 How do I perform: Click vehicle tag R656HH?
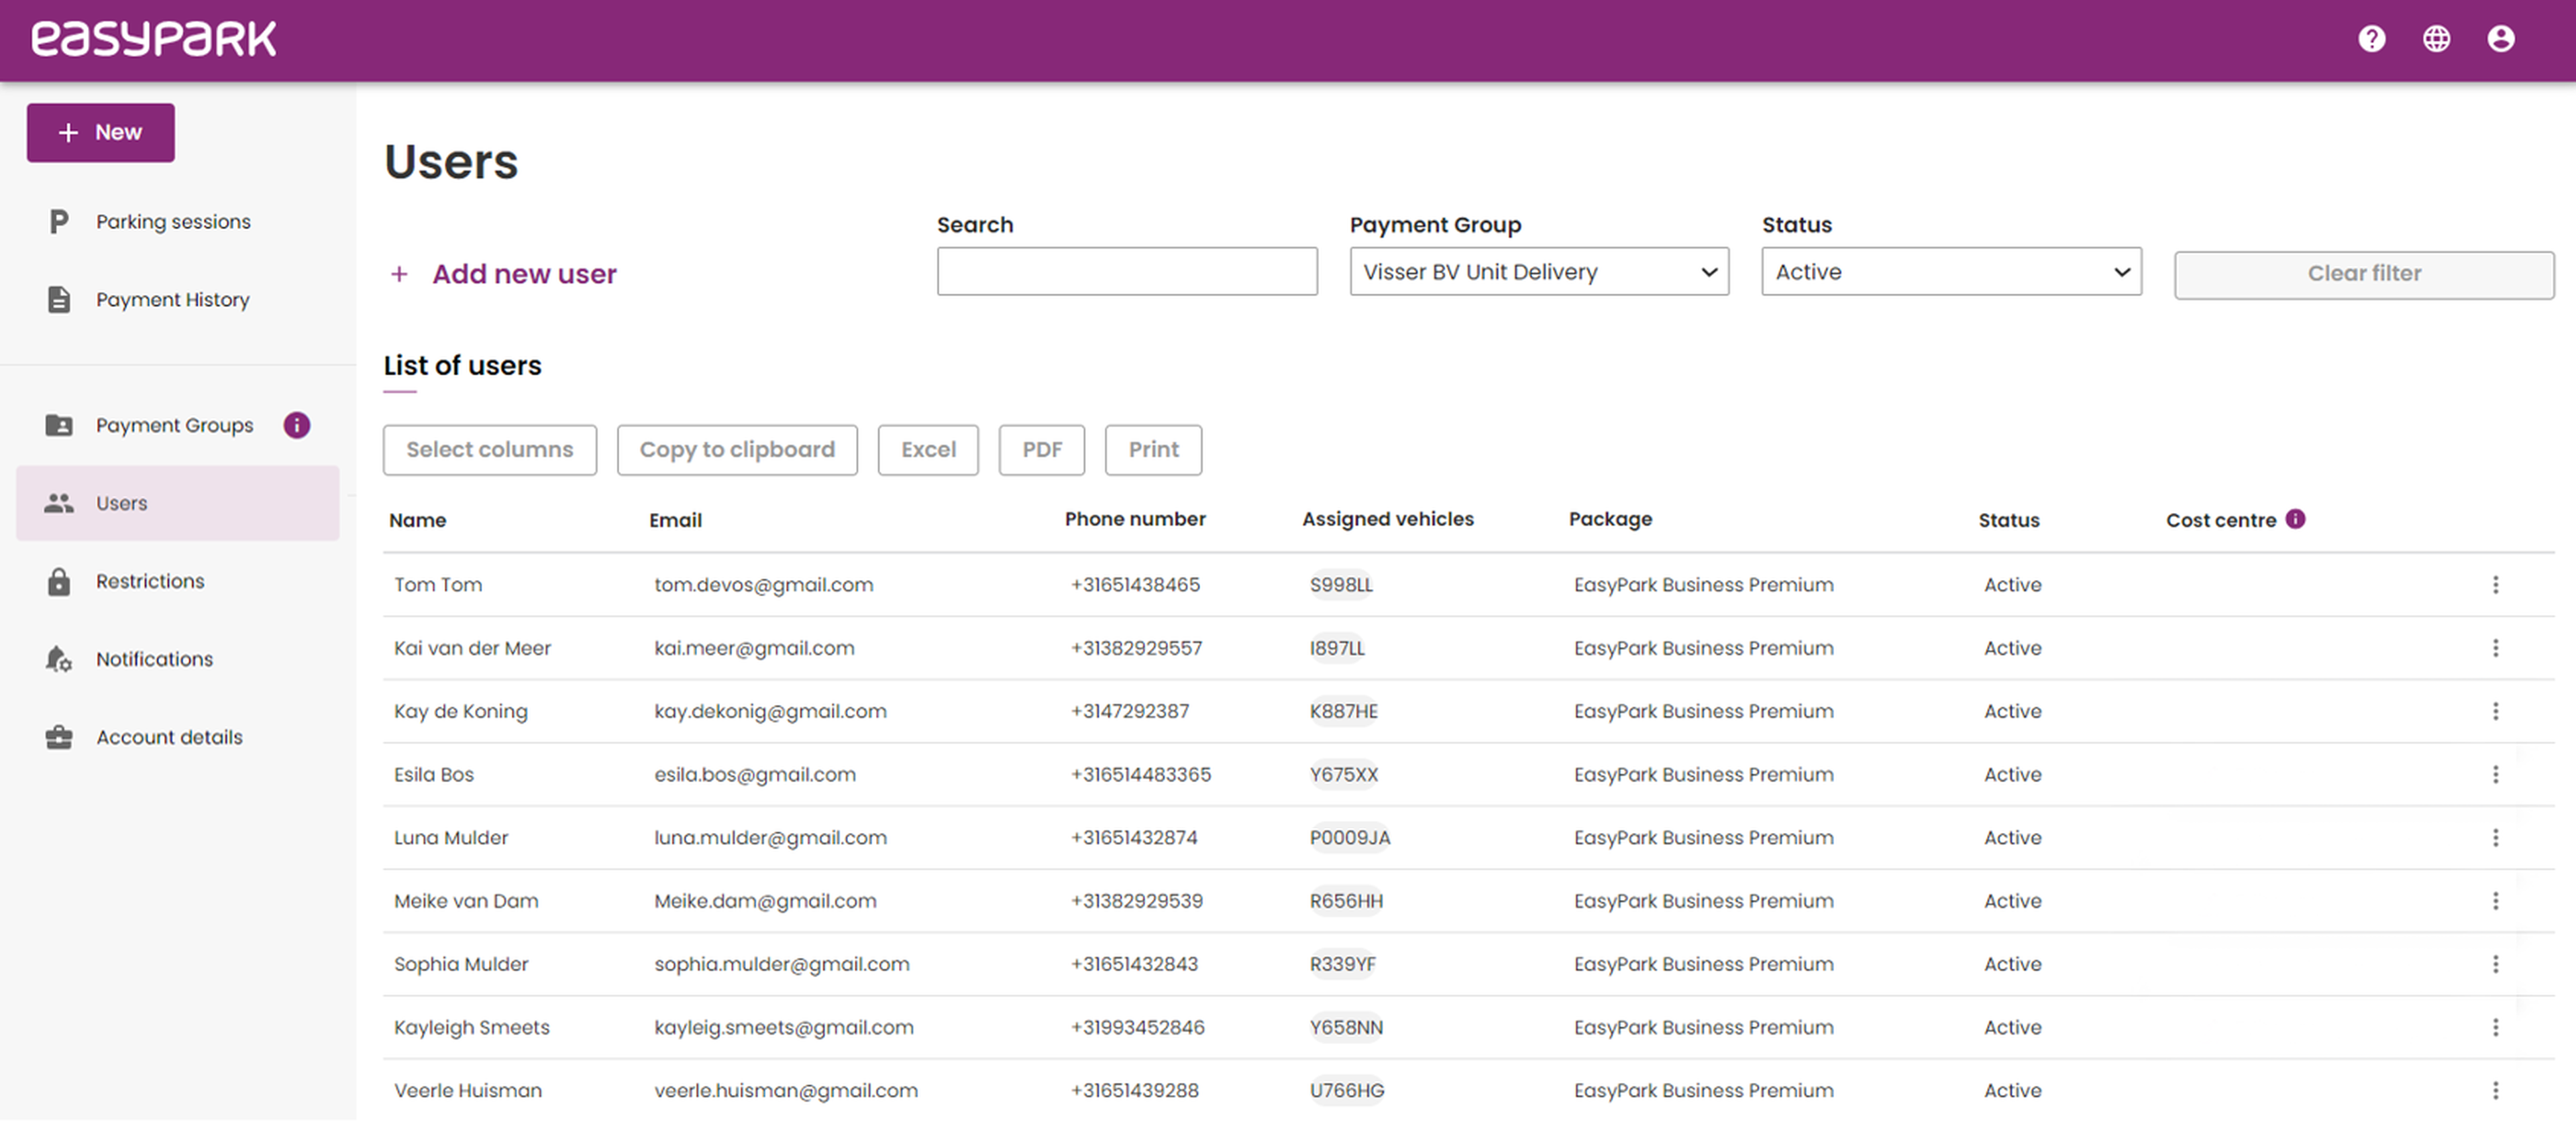[1346, 900]
